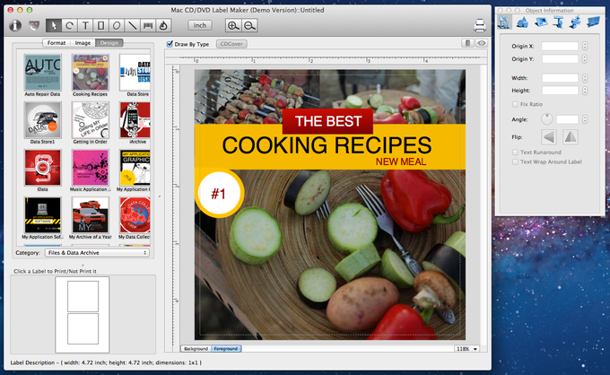Click the Angle value input field
The width and height of the screenshot is (610, 375).
(567, 119)
